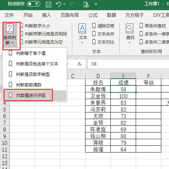
Task: Select row 10 header
Action: 5,143
